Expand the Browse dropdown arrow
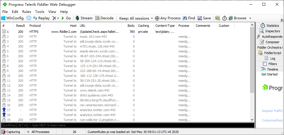Image resolution: width=284 pixels, height=135 pixels. [250, 18]
